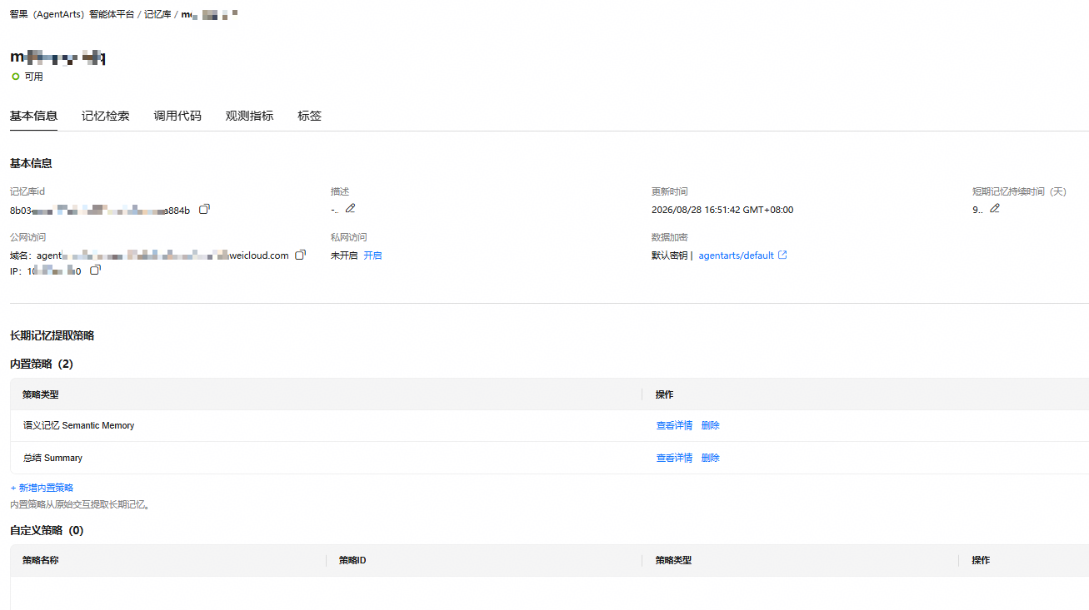Delete the Semantic Memory strategy
The image size is (1089, 610).
pos(711,425)
